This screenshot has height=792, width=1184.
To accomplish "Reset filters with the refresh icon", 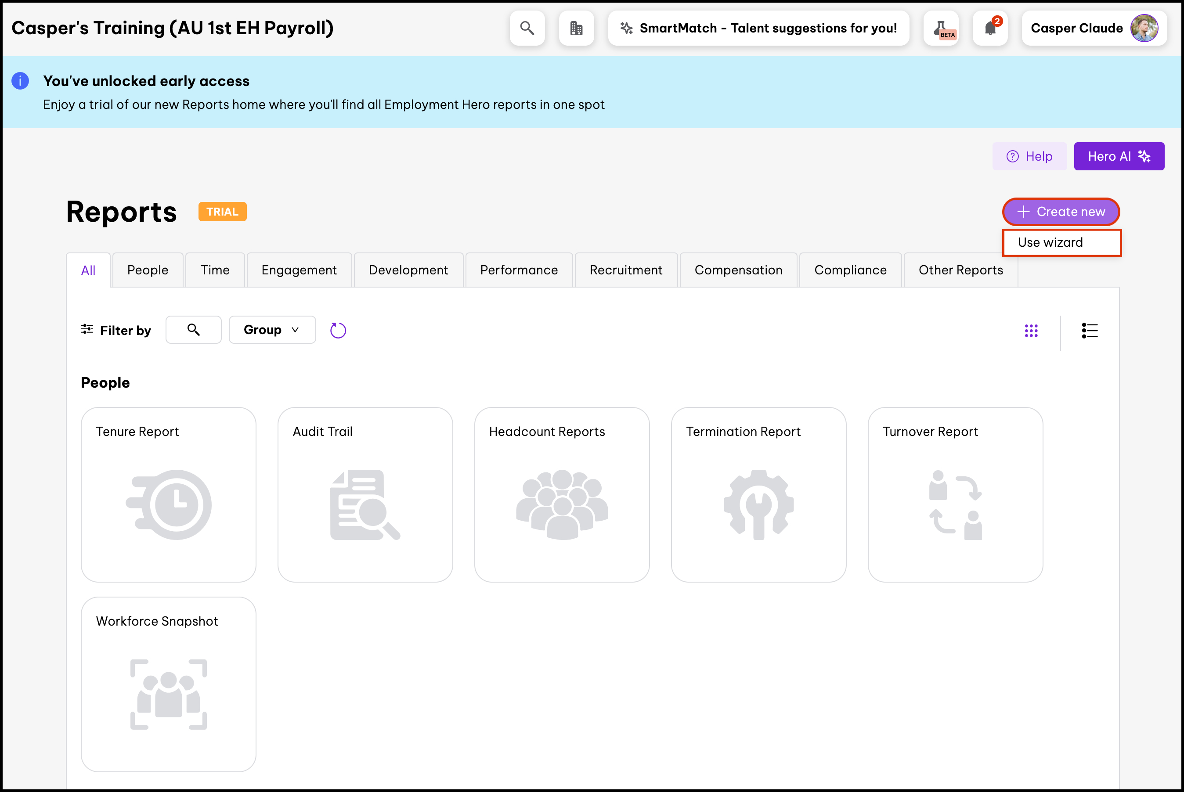I will click(338, 330).
